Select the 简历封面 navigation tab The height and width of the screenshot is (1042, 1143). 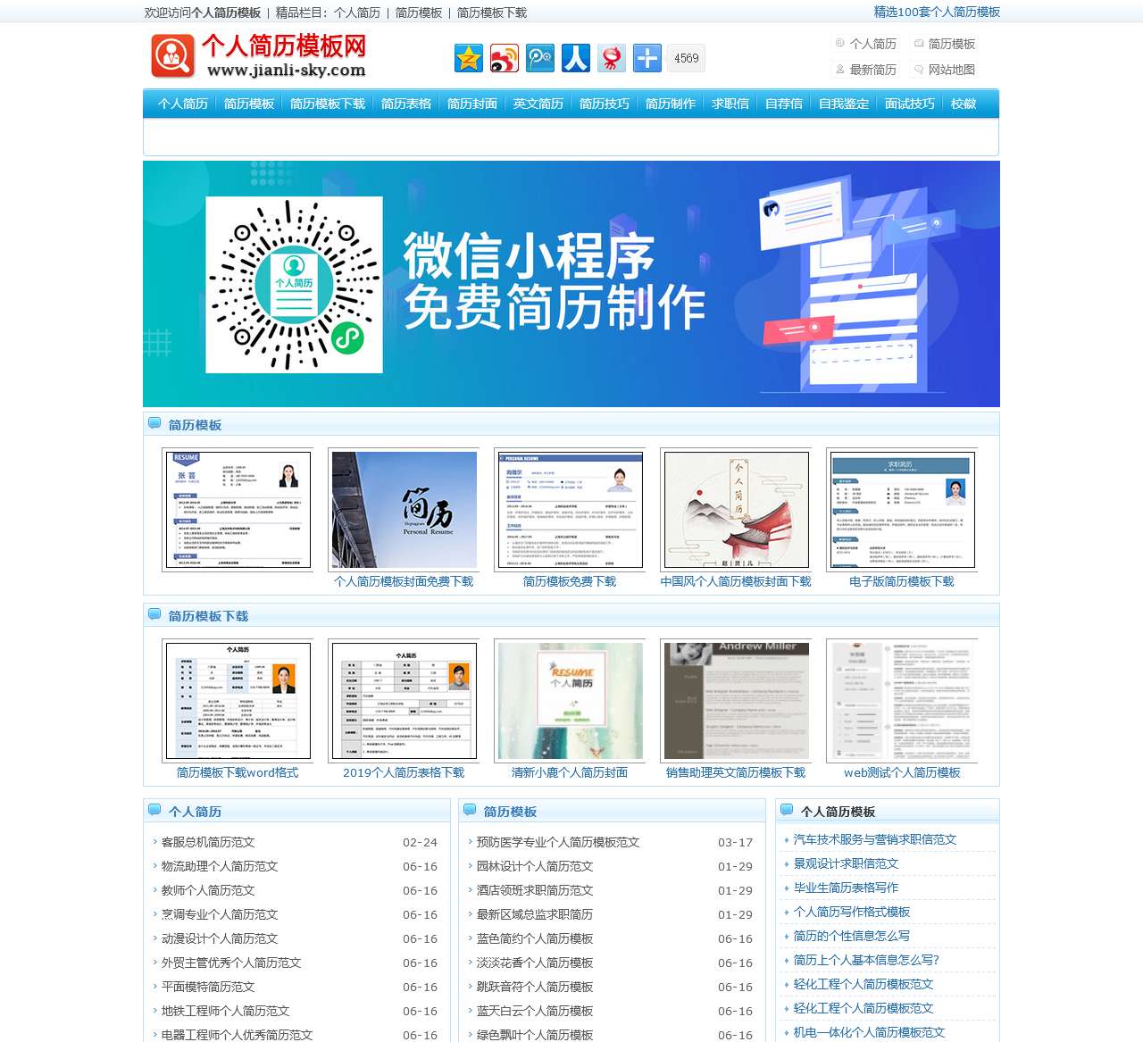472,104
